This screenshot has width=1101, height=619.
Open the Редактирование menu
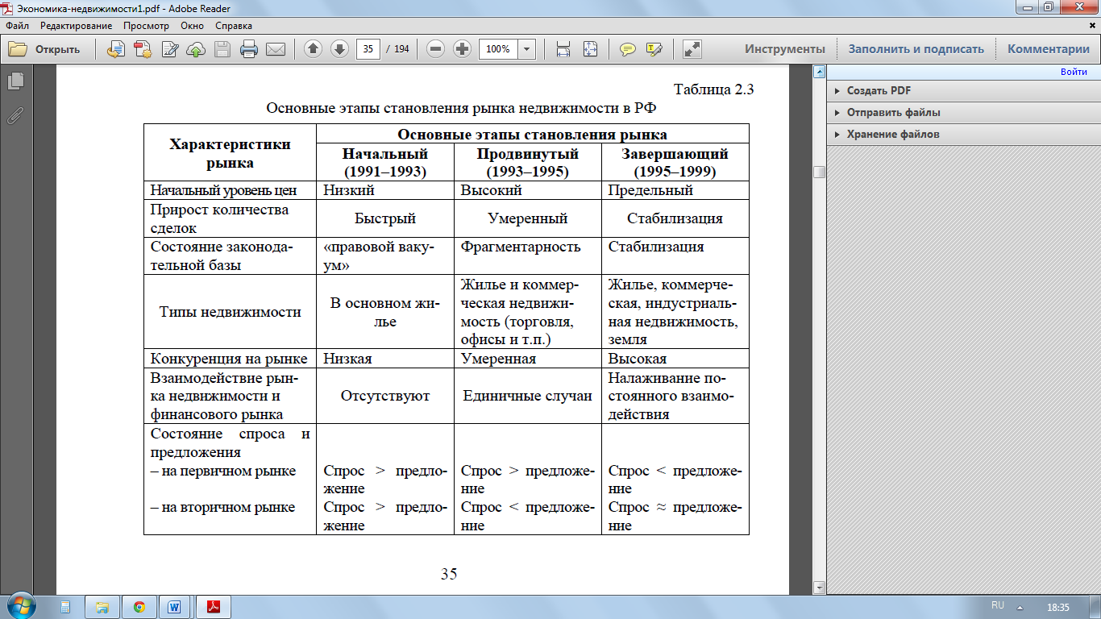[77, 26]
